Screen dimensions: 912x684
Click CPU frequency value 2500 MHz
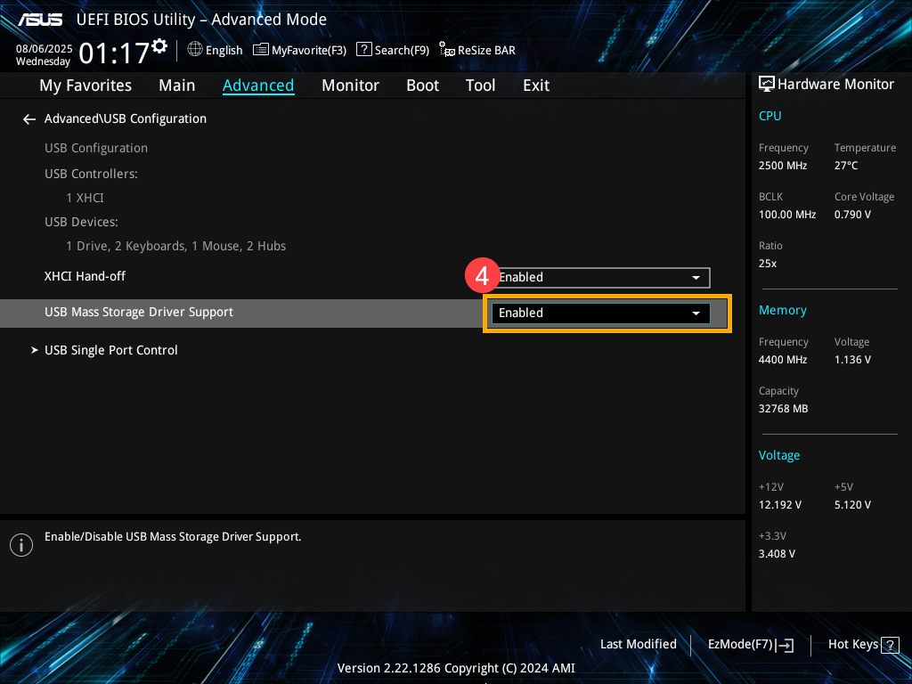(783, 166)
